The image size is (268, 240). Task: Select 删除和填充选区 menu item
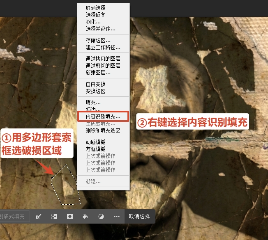coord(103,130)
